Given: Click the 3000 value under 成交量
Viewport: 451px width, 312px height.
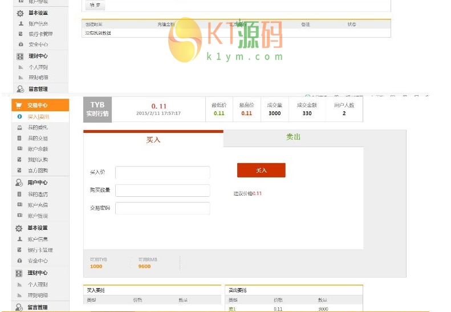Looking at the screenshot, I should (x=275, y=114).
